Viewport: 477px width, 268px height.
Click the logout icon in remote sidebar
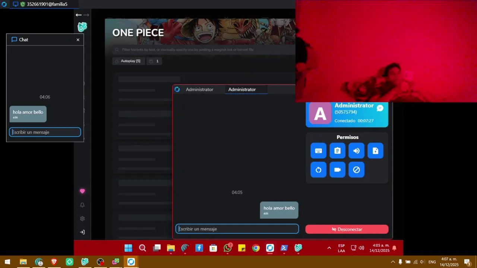tap(82, 232)
